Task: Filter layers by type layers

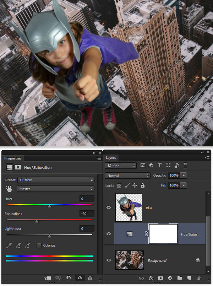Action: 160,165
